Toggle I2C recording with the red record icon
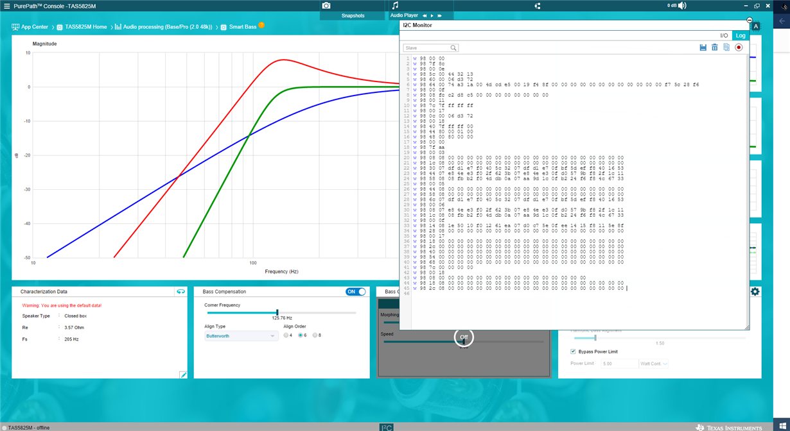The width and height of the screenshot is (790, 431). point(739,47)
